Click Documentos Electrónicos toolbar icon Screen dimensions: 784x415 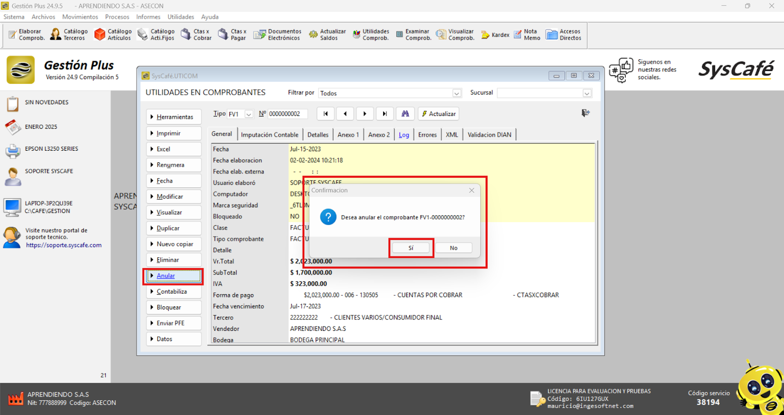click(x=277, y=35)
